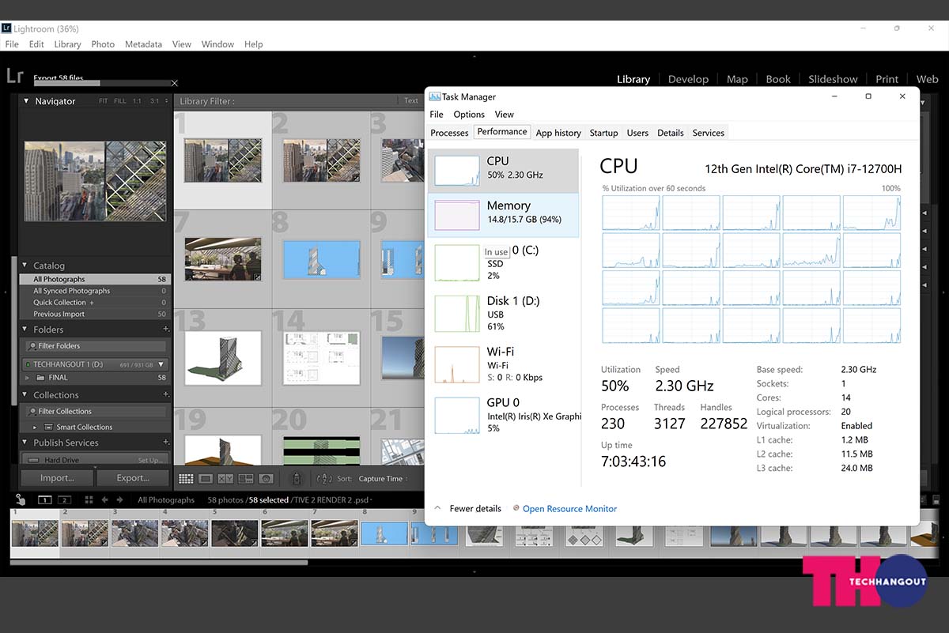Screen dimensions: 949x633
Task: Open the Metadata menu in Lightroom
Action: (143, 44)
